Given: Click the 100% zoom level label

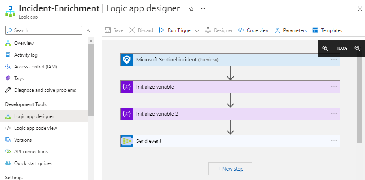Looking at the screenshot, I should click(x=342, y=48).
